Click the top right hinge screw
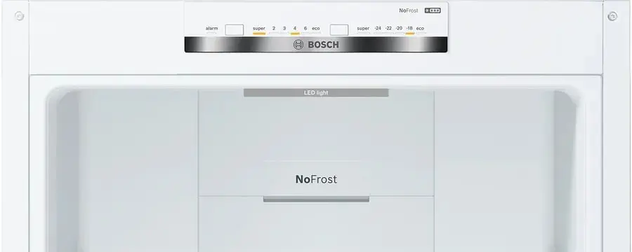The image size is (632, 252). click(612, 16)
